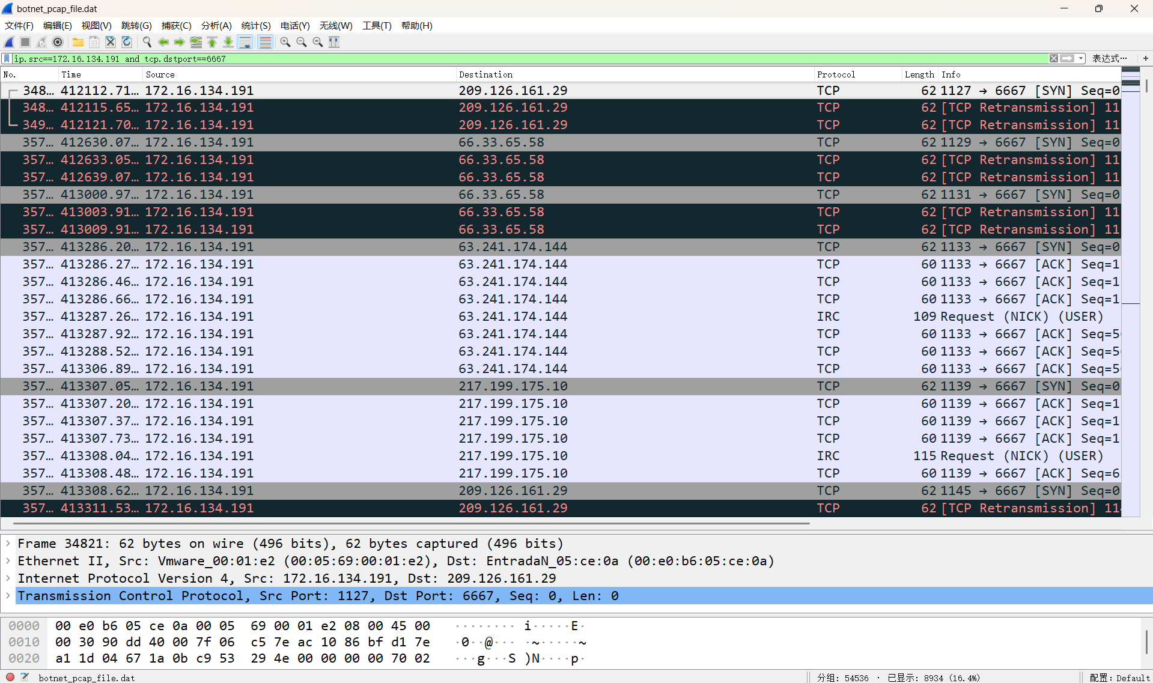
Task: Toggle auto-scroll during live capture
Action: pyautogui.click(x=245, y=42)
